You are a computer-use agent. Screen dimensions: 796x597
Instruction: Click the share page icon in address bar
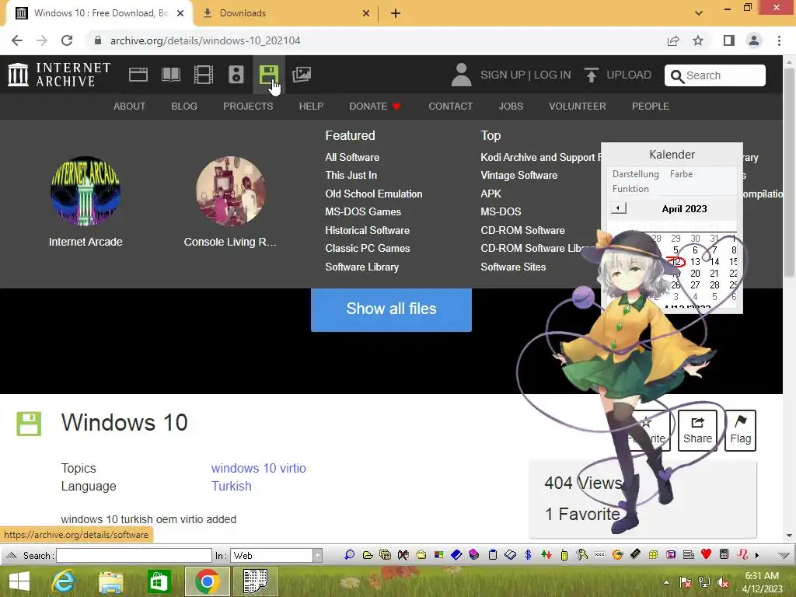click(673, 40)
